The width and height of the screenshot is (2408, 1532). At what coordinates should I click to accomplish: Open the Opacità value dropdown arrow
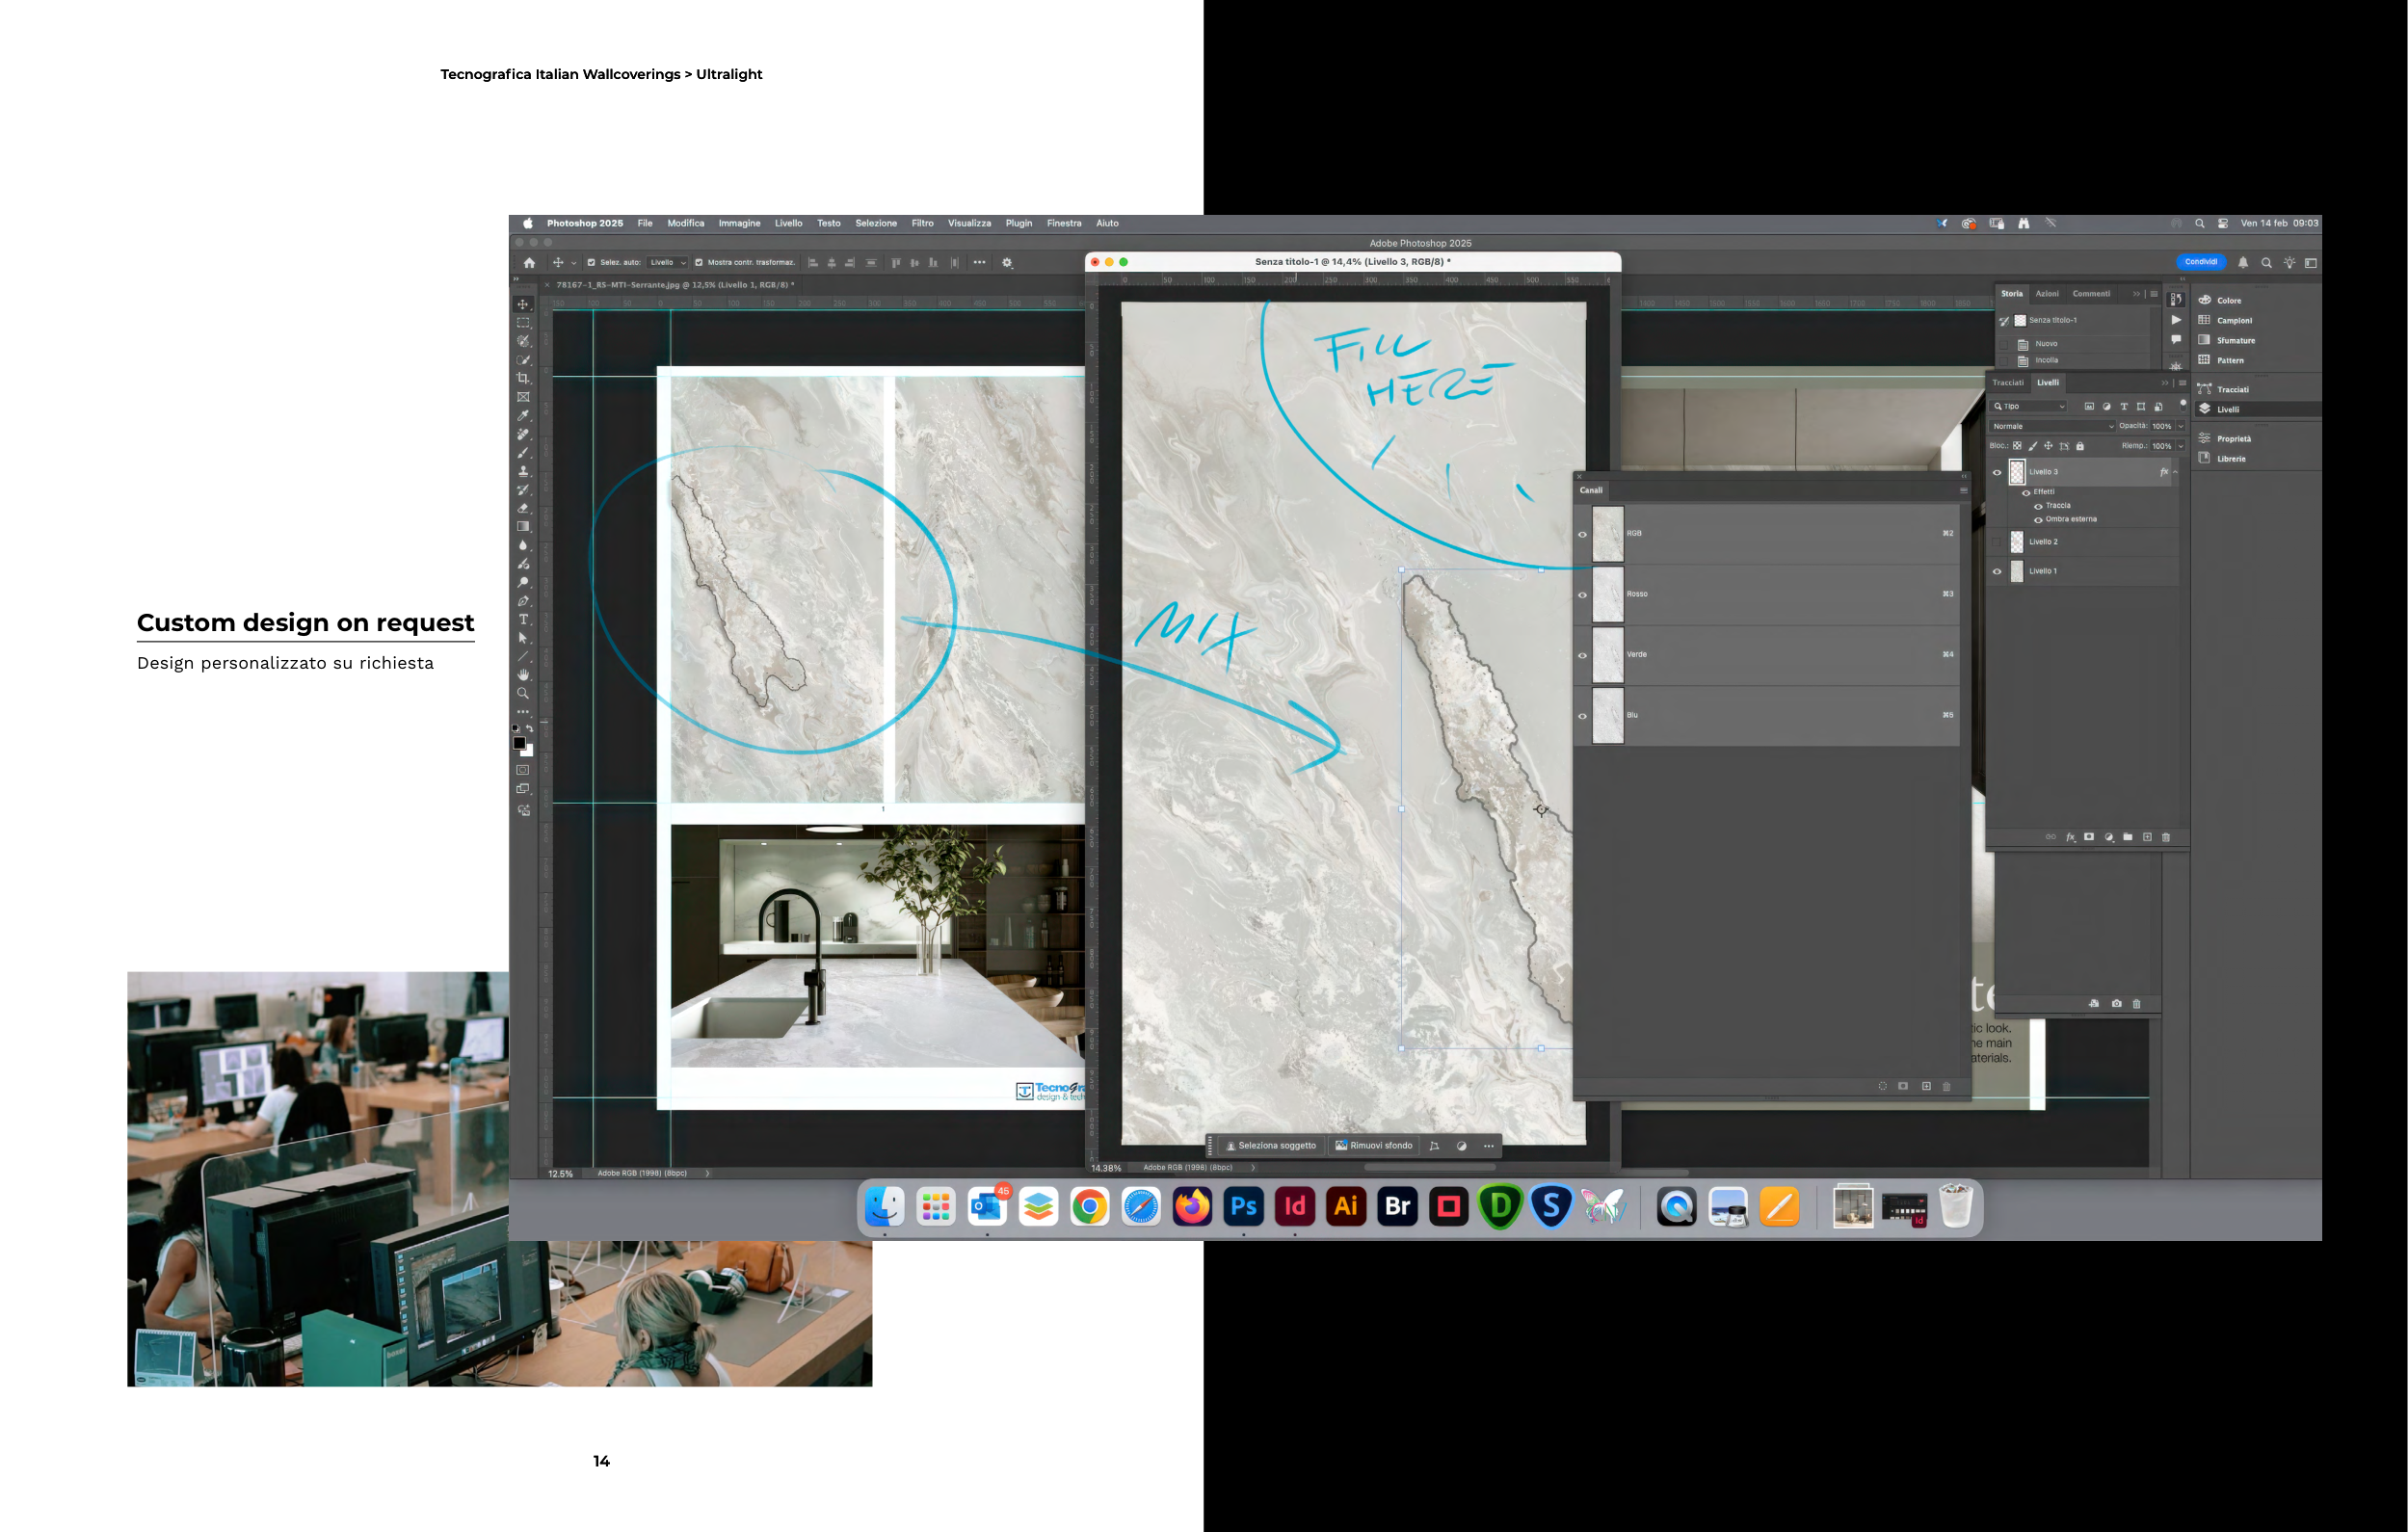click(2181, 426)
